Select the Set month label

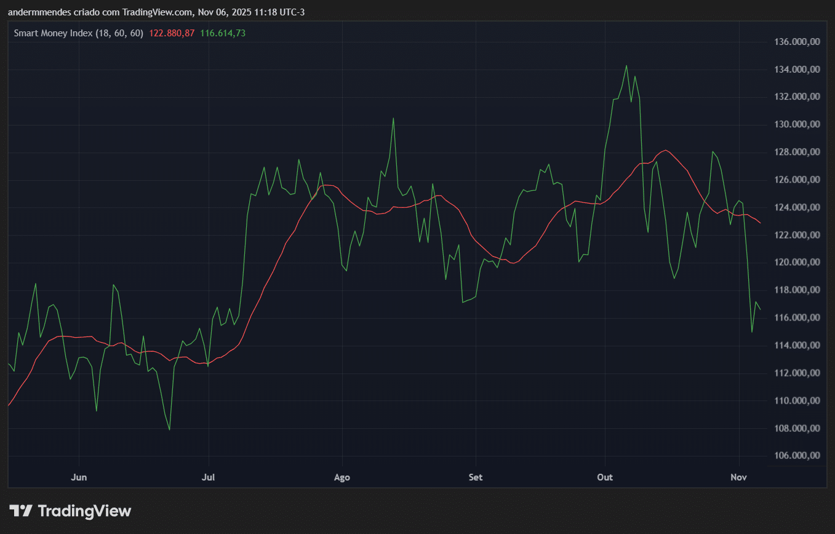coord(475,477)
